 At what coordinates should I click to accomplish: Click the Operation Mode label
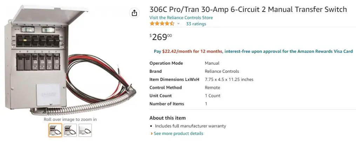click(166, 63)
